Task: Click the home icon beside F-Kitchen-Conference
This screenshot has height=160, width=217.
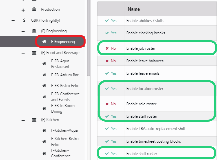Action: tap(44, 153)
